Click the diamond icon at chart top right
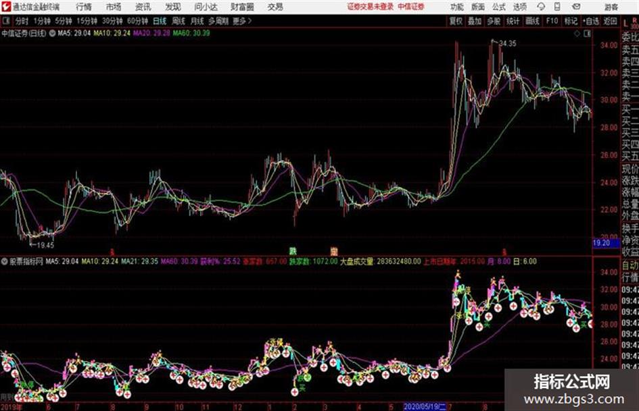Viewport: 639px width, 411px height. (577, 34)
